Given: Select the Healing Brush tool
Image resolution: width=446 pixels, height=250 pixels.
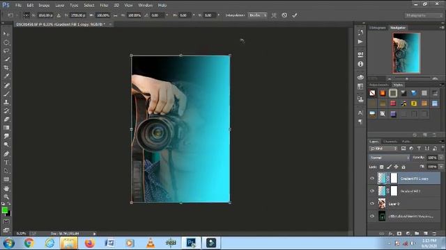Looking at the screenshot, I should 6,85.
